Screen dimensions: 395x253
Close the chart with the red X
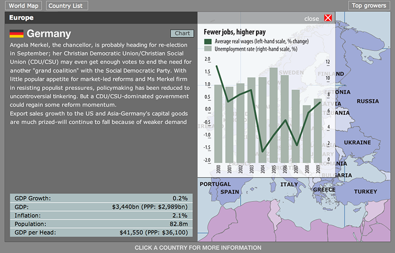click(328, 18)
